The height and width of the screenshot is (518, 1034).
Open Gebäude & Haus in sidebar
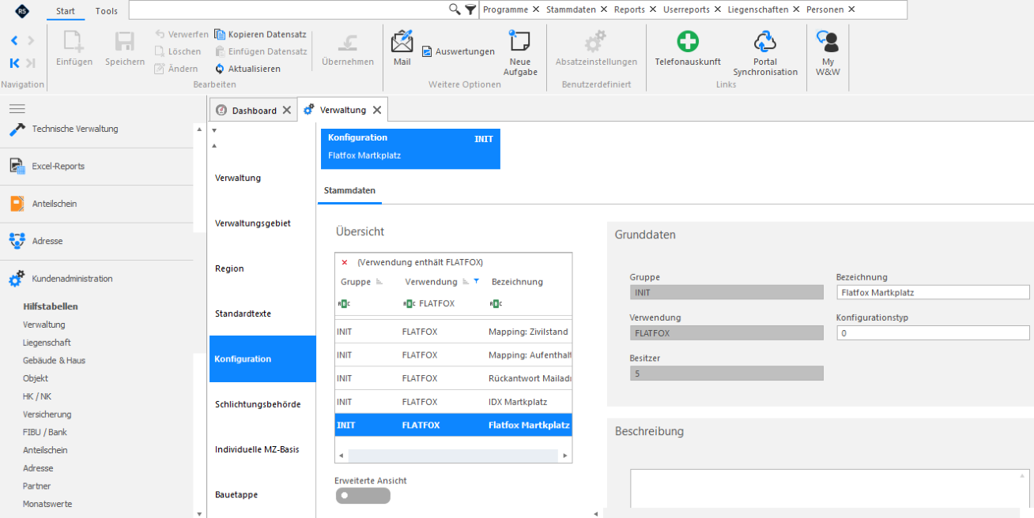[x=54, y=360]
